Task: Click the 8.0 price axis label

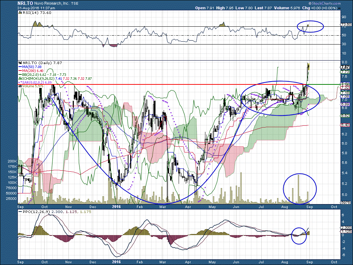Action: tap(344, 62)
